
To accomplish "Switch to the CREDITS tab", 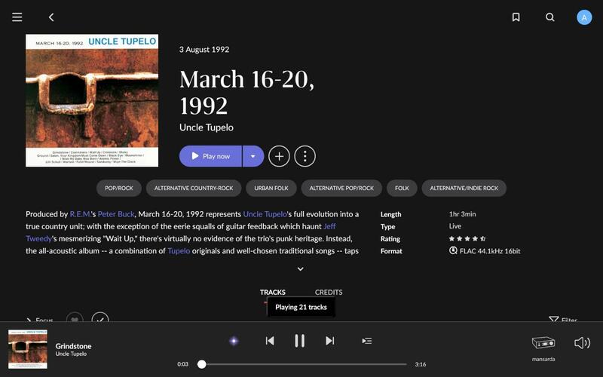I will (x=329, y=293).
